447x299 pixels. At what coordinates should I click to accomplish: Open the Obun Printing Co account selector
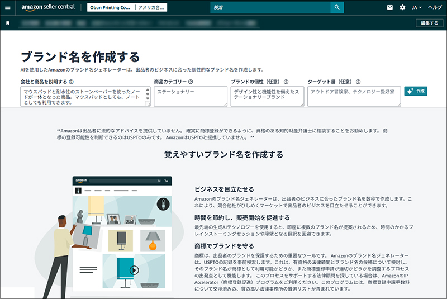tap(110, 7)
